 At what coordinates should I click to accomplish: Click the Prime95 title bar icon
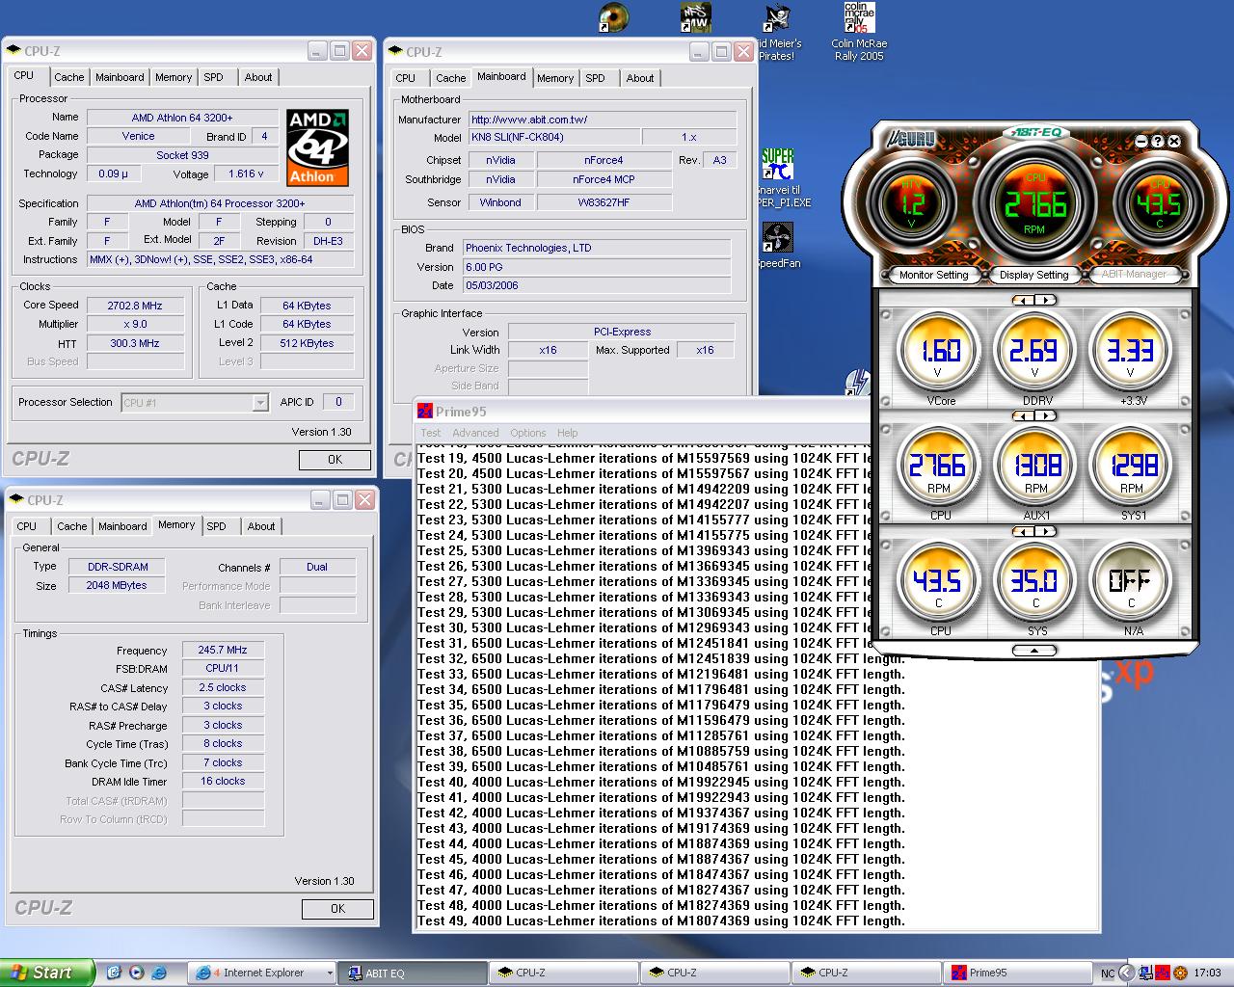(x=425, y=412)
